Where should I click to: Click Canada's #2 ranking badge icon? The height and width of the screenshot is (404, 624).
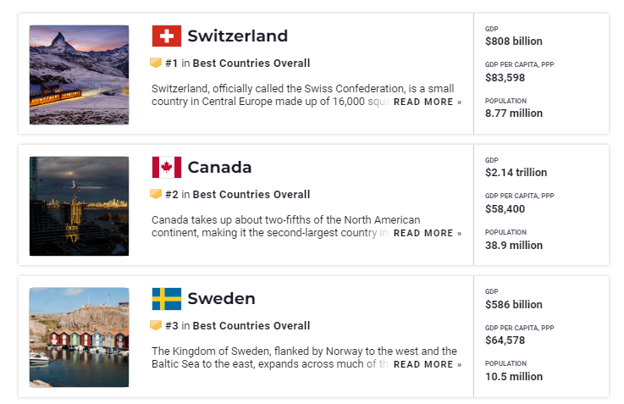[x=156, y=194]
